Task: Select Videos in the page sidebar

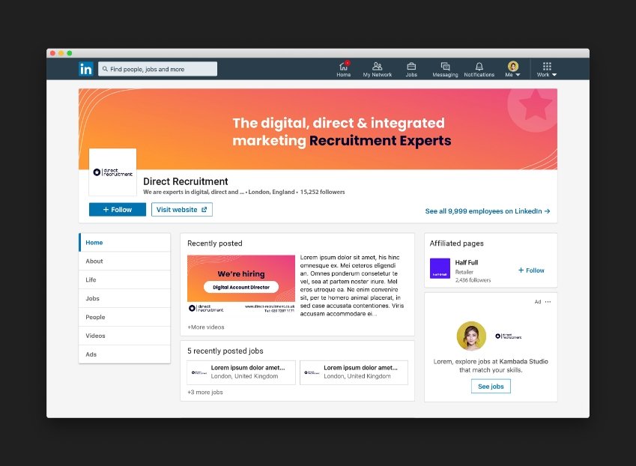Action: tap(124, 336)
